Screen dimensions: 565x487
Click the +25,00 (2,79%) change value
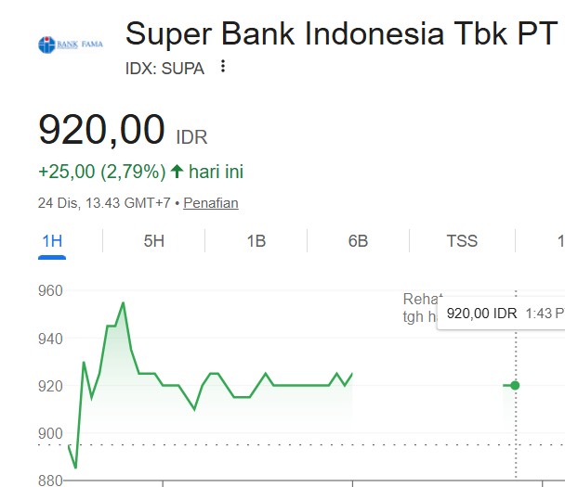(x=102, y=172)
